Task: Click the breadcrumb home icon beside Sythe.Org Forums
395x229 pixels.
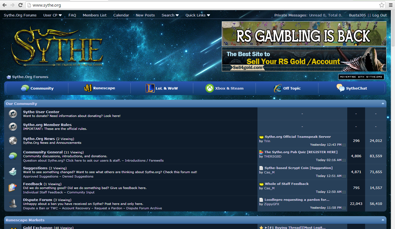Action: coord(9,77)
